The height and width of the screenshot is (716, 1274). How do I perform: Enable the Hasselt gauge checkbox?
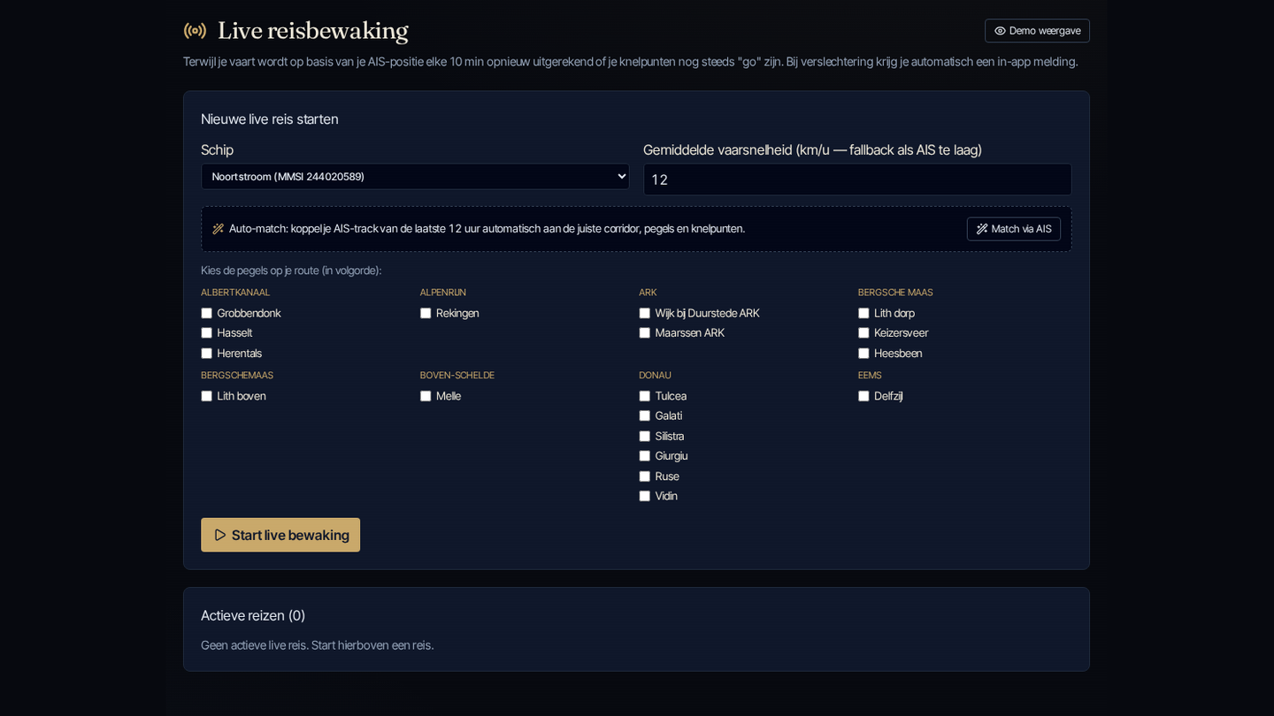click(207, 333)
